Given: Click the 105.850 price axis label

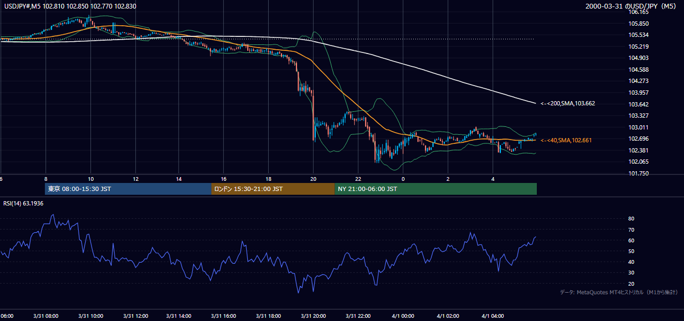Looking at the screenshot, I should pyautogui.click(x=639, y=24).
